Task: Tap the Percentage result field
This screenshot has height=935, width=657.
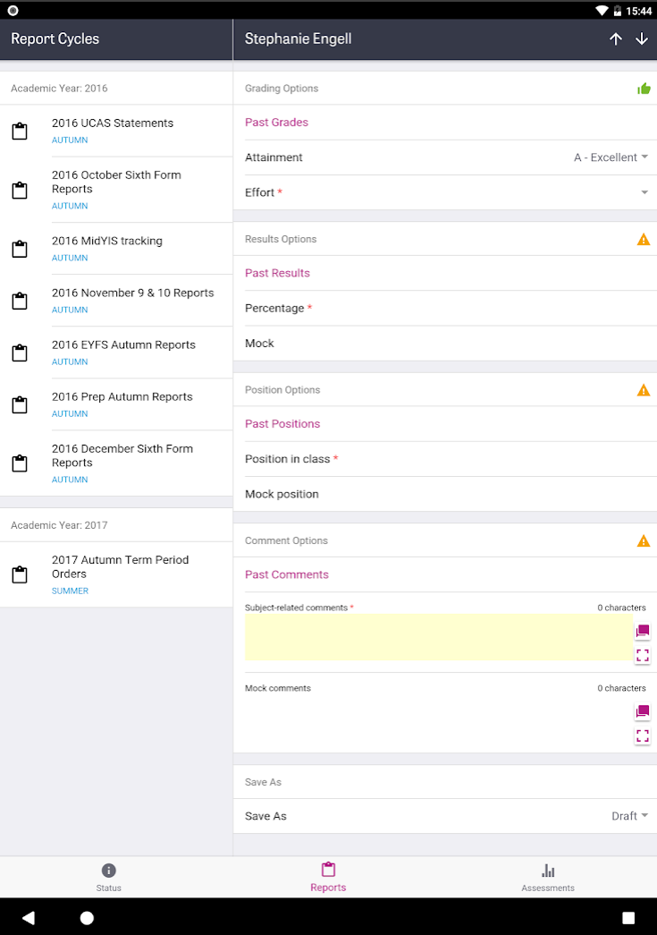Action: (445, 309)
